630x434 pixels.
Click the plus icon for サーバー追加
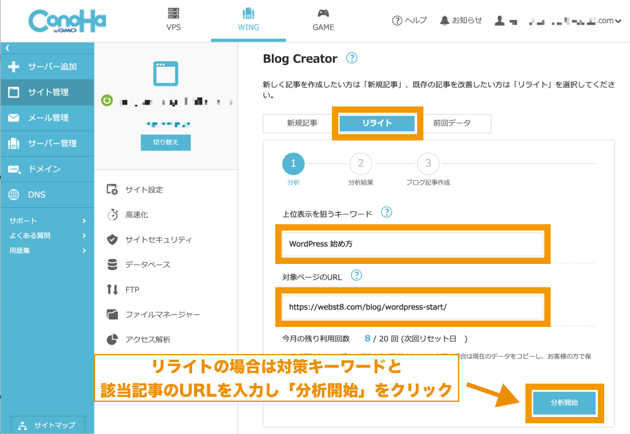(14, 67)
